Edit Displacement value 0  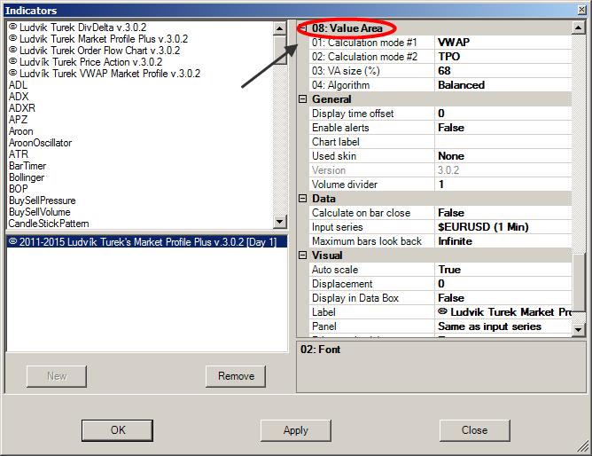point(503,284)
